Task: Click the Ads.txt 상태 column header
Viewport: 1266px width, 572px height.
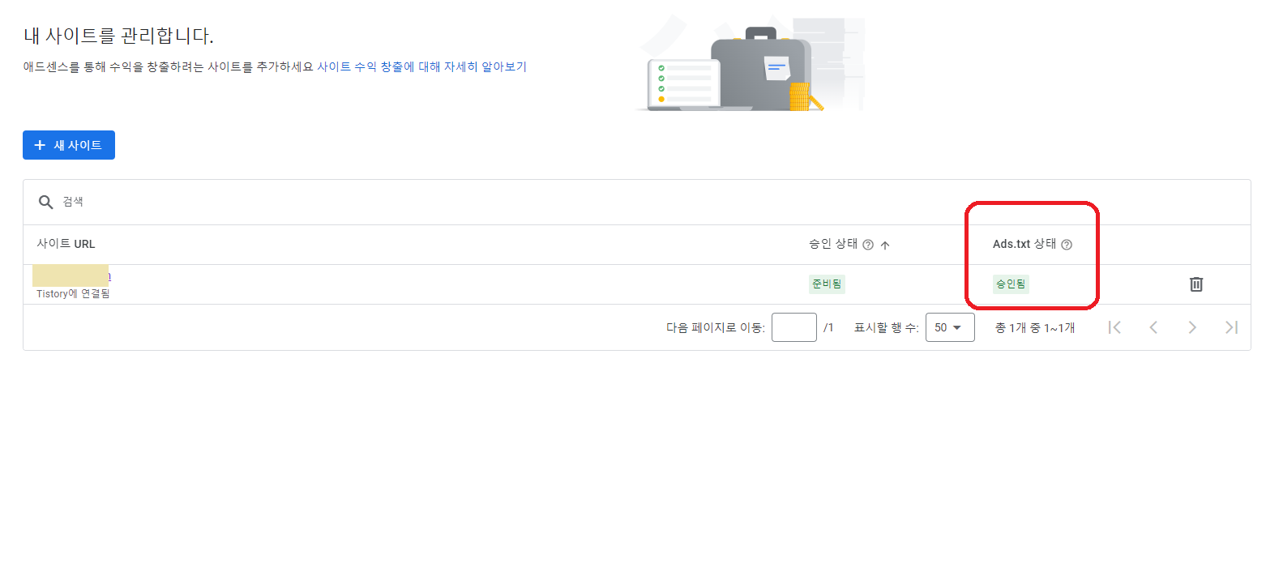Action: (1023, 244)
